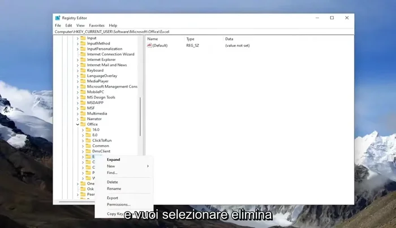Click the tree pane vertical scrollbar thumb
Screen dimensions: 396x228
140,116
